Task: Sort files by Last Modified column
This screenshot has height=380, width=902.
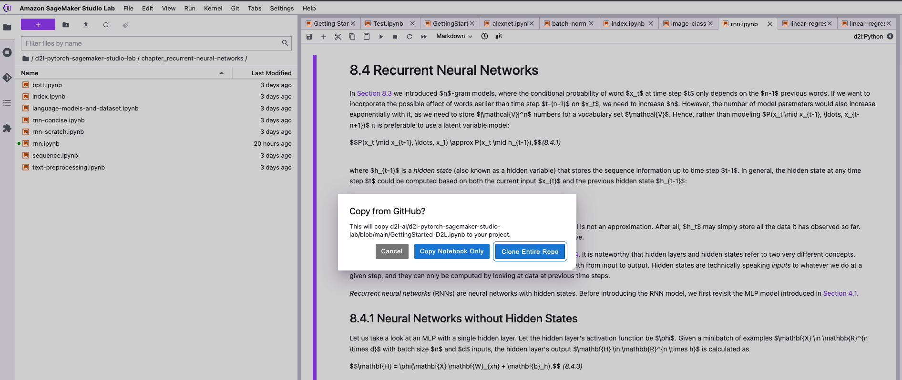Action: click(x=271, y=73)
